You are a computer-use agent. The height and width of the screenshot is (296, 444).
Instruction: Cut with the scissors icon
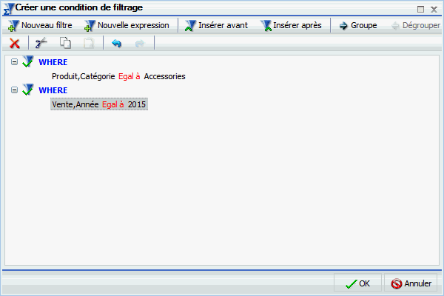pyautogui.click(x=41, y=43)
